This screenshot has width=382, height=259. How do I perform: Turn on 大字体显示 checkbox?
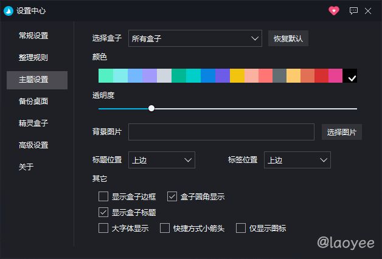pyautogui.click(x=103, y=228)
